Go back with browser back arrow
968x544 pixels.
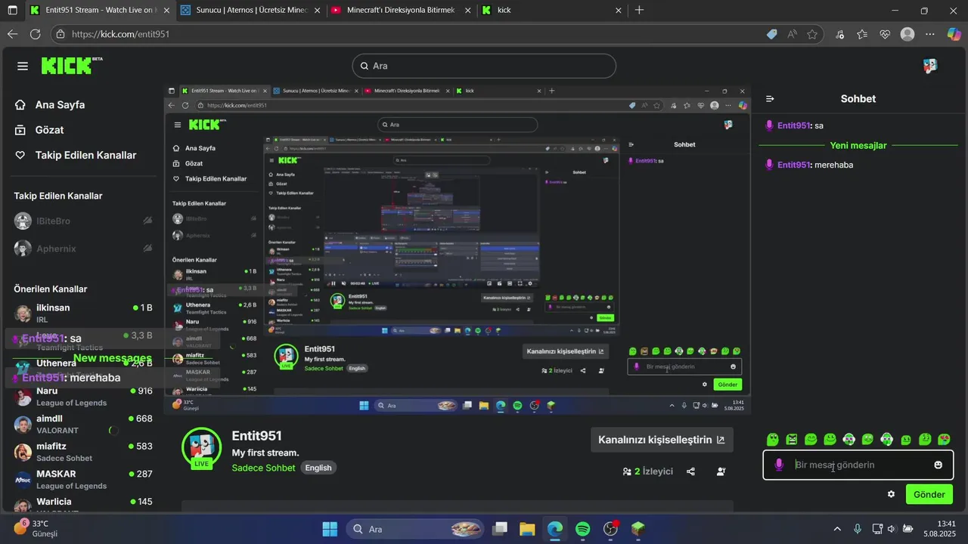tap(12, 34)
